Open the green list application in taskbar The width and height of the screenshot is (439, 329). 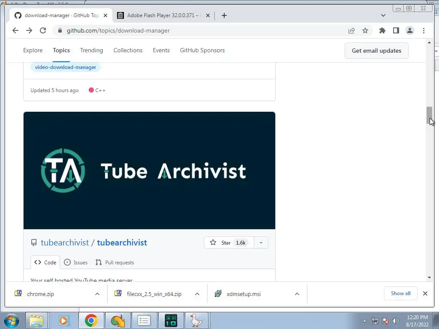(x=144, y=320)
